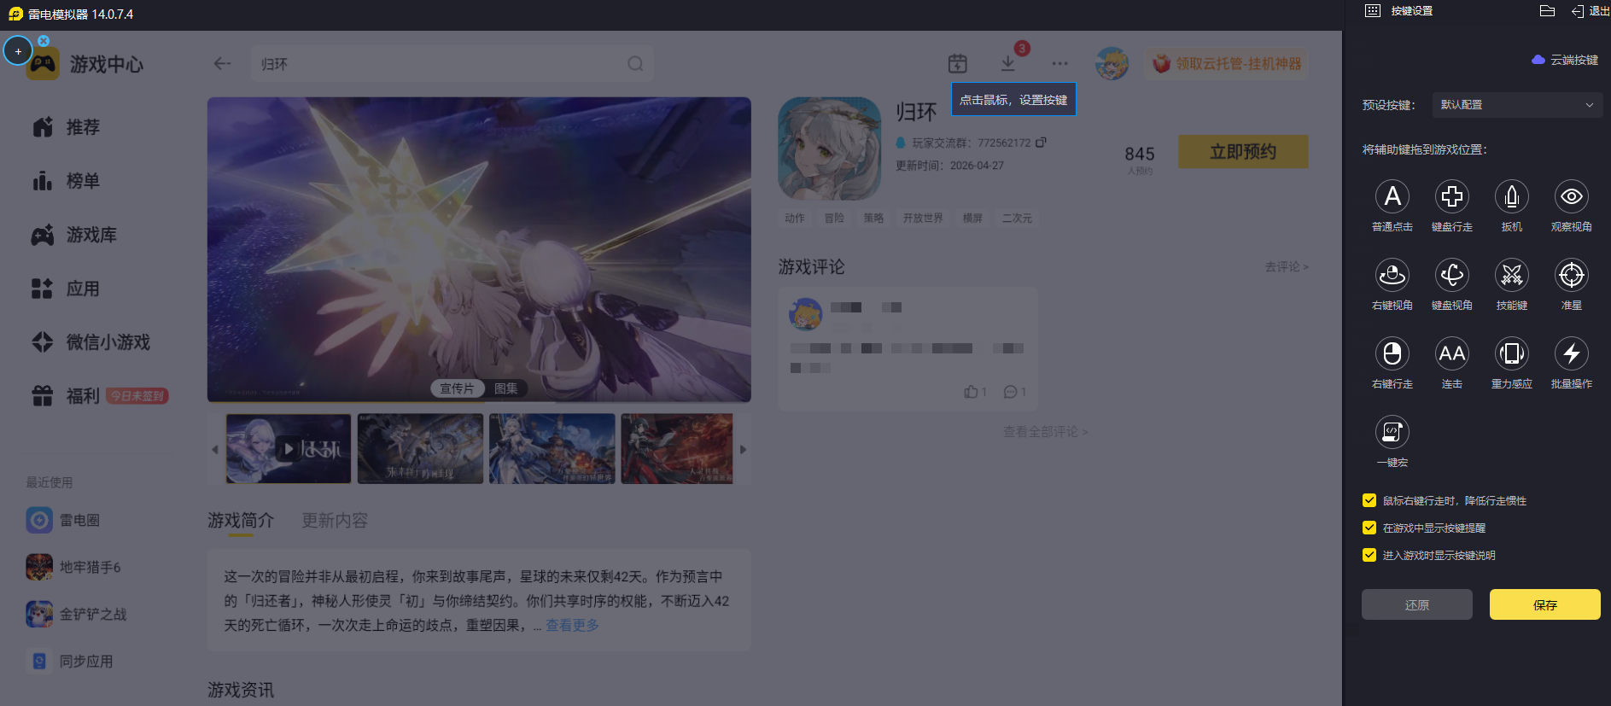Screen dimensions: 1611x706
Task: Open 雷电圈 from recently used
Action: click(63, 520)
